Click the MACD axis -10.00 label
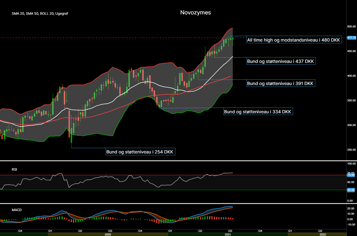Viewport: 357px width, 236px height. (x=351, y=225)
